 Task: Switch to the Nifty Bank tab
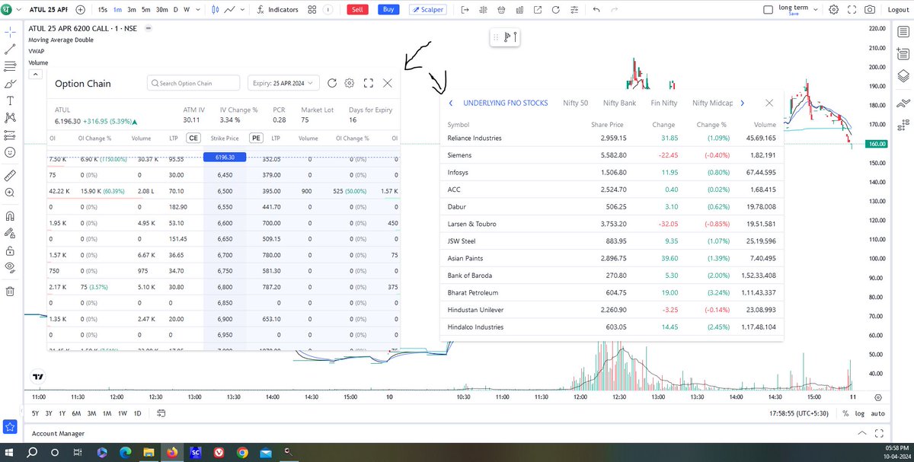(x=619, y=103)
